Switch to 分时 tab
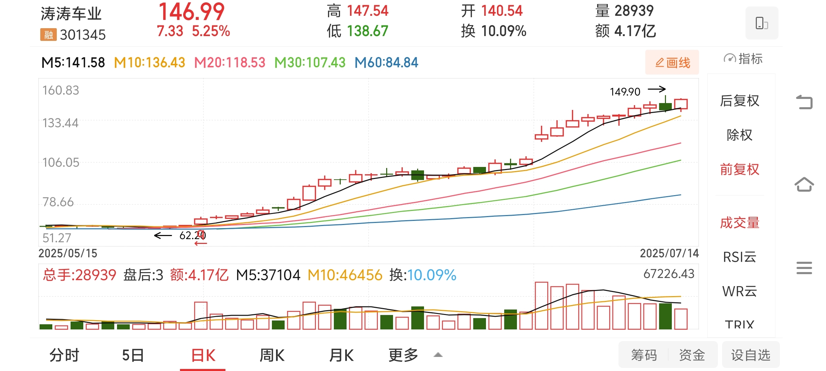Image resolution: width=826 pixels, height=371 pixels. [64, 355]
